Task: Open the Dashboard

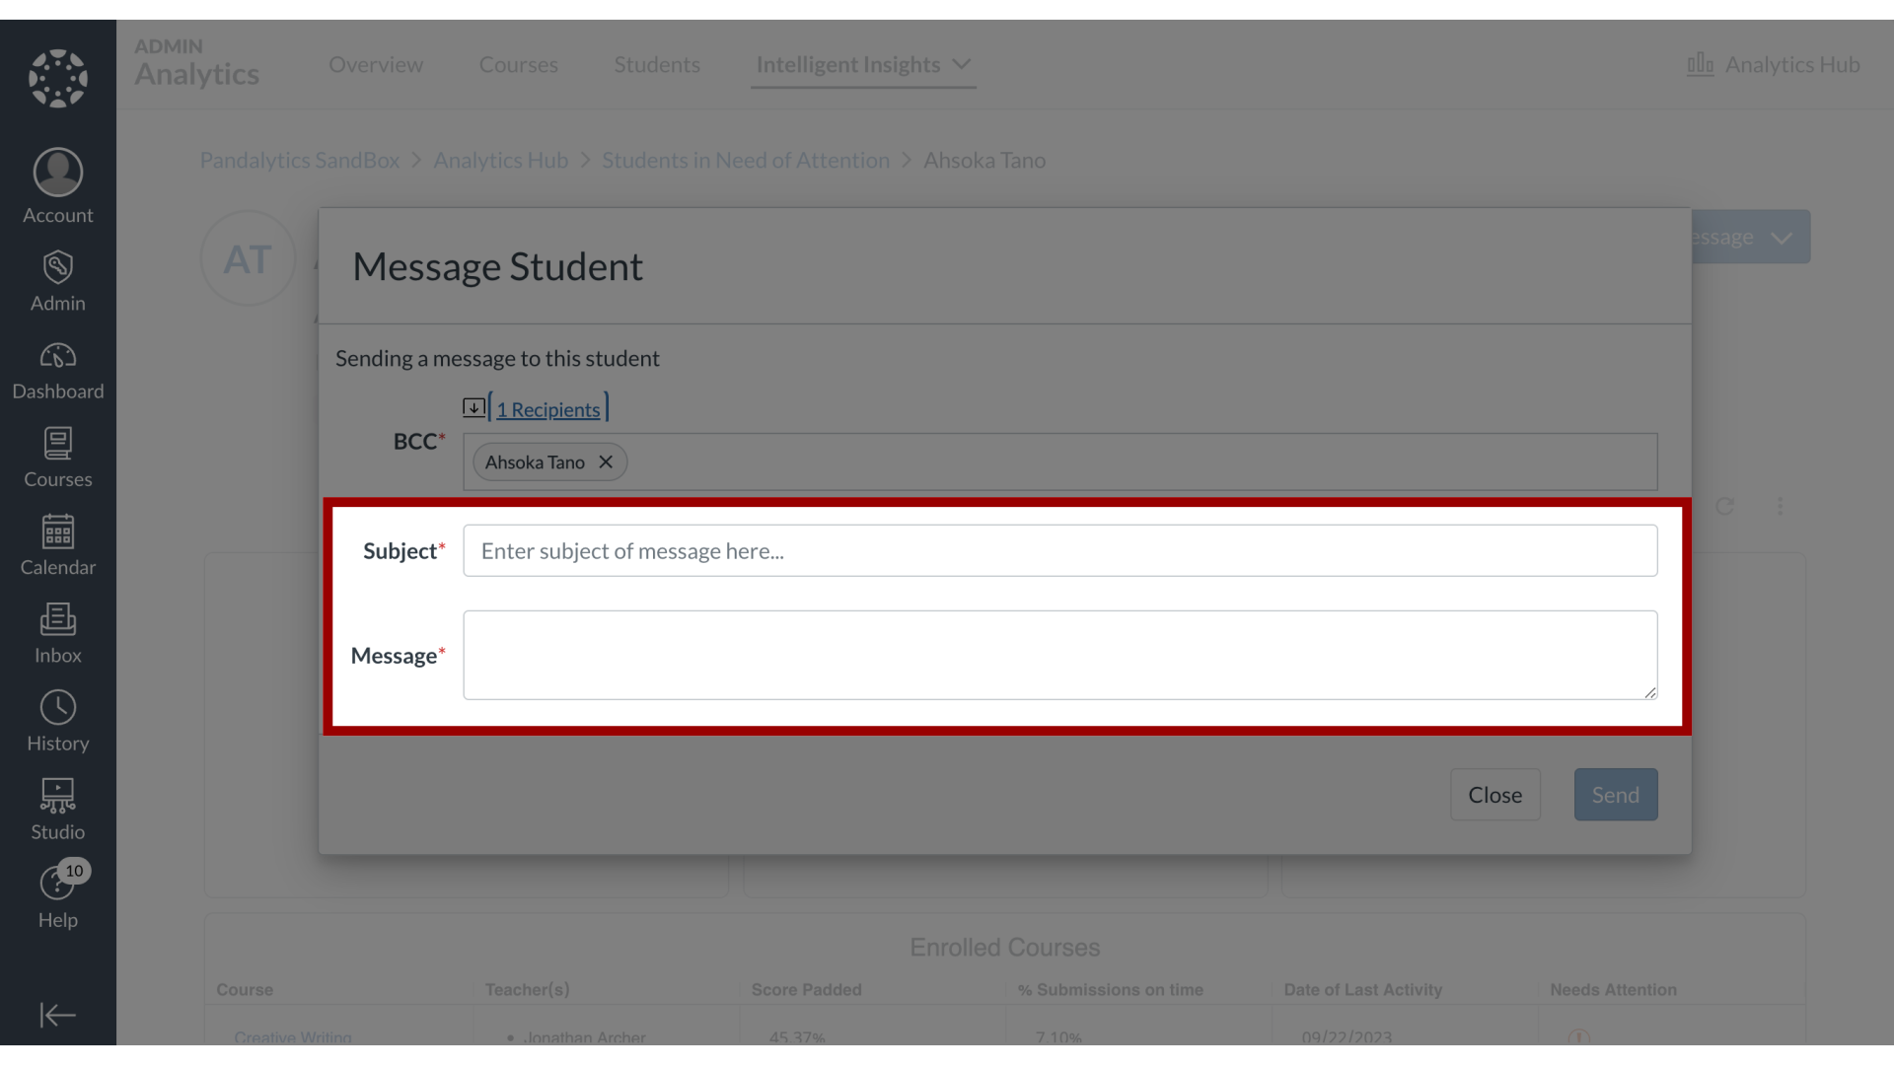Action: tap(58, 371)
